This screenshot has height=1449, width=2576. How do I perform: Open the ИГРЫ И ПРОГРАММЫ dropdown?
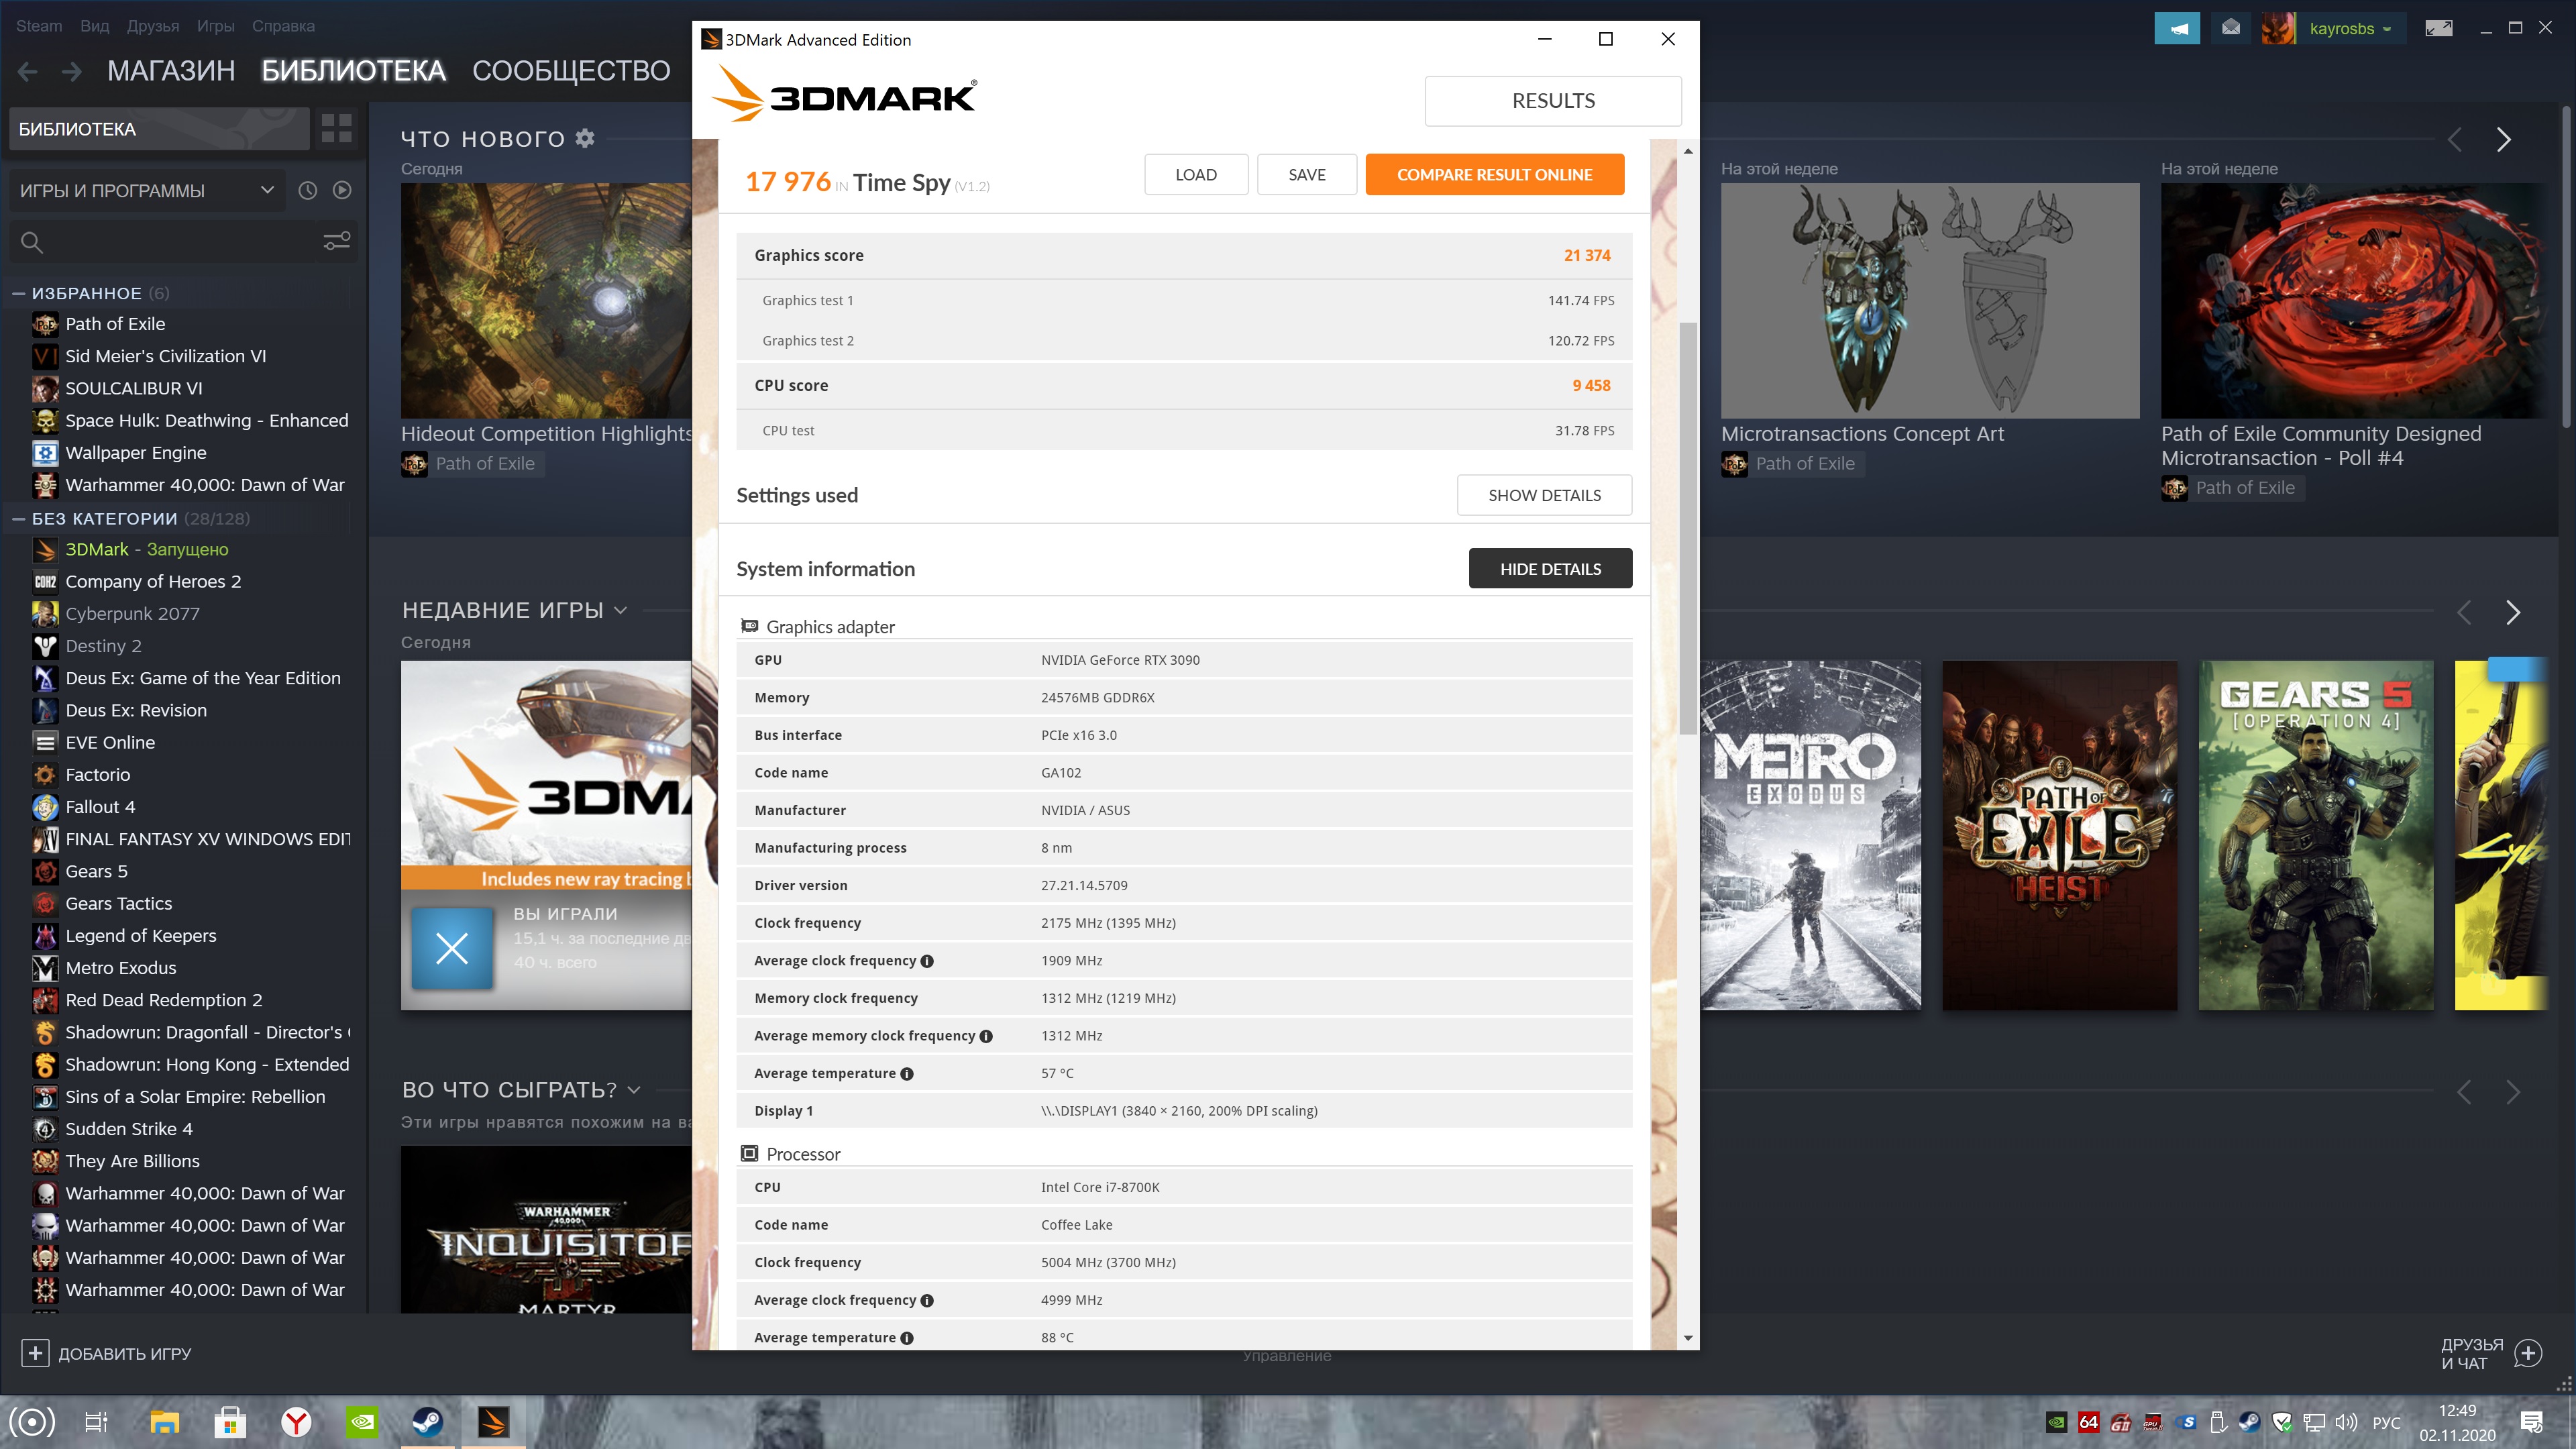pyautogui.click(x=145, y=190)
